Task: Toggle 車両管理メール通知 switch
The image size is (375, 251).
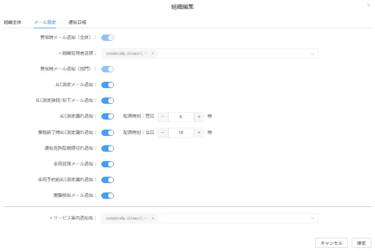Action: [x=108, y=164]
